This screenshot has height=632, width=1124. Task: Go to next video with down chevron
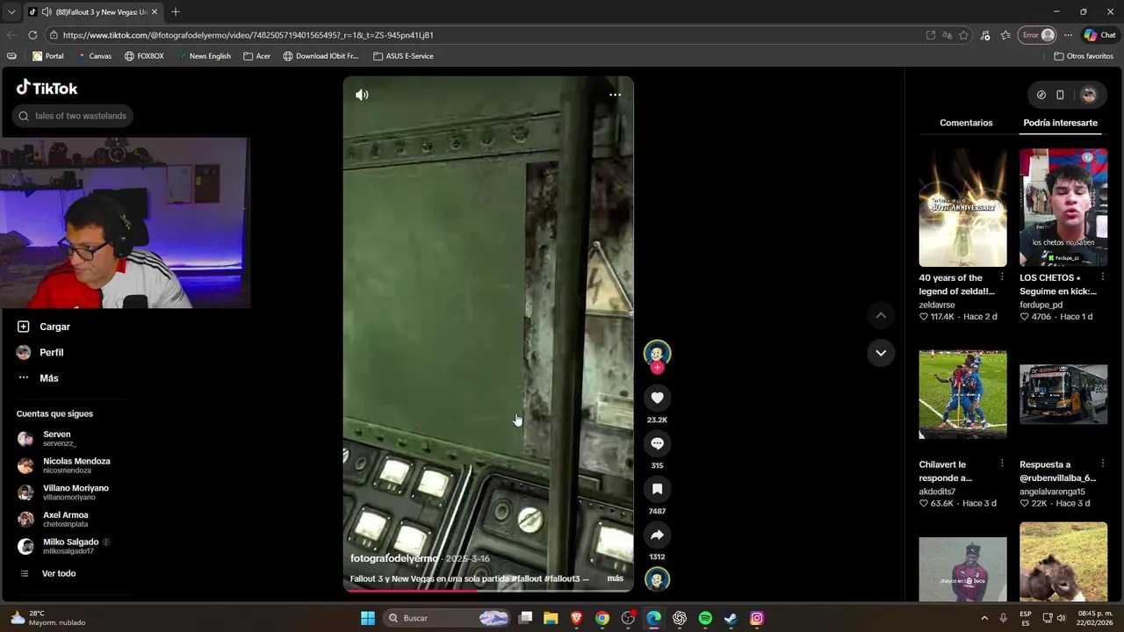(881, 353)
